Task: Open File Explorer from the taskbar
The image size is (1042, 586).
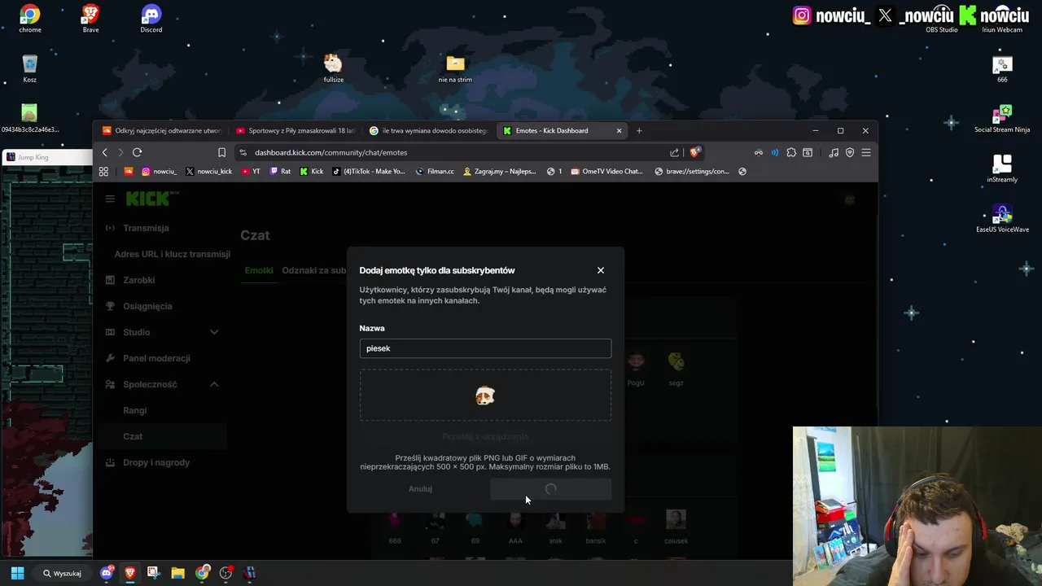Action: pos(177,573)
